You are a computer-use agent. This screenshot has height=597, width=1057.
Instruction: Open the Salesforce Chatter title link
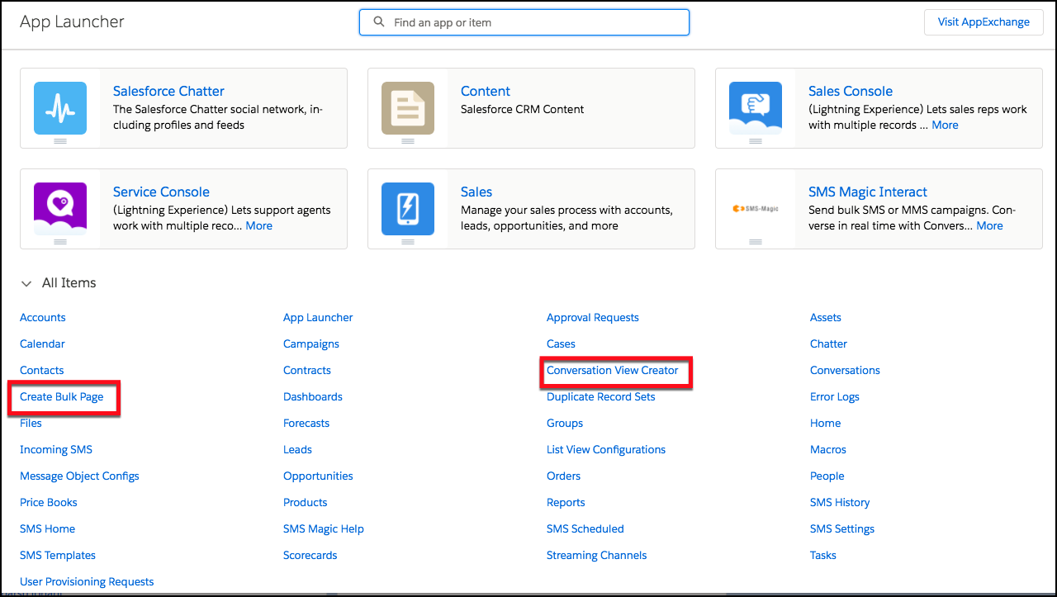click(168, 91)
